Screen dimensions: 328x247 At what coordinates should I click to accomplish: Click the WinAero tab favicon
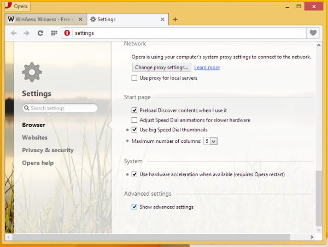coord(11,19)
